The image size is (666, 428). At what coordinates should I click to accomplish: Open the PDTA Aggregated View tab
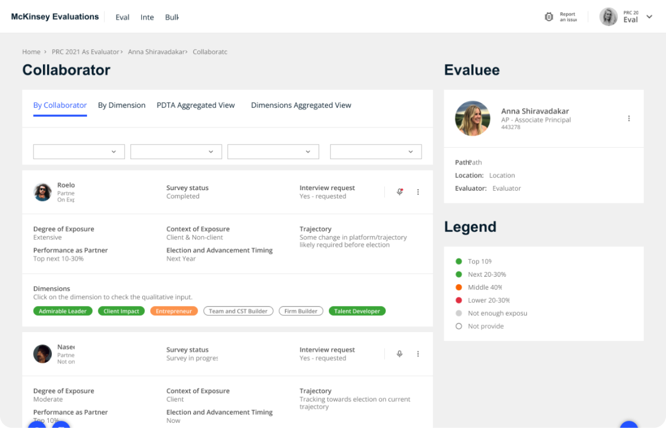196,105
